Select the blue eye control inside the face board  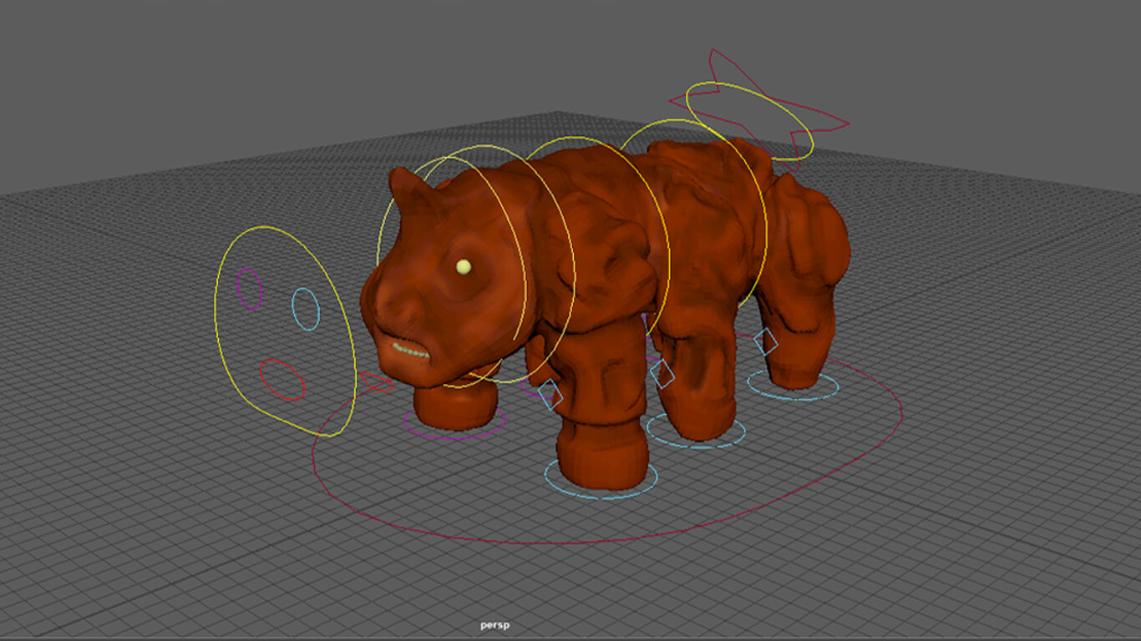tap(305, 309)
